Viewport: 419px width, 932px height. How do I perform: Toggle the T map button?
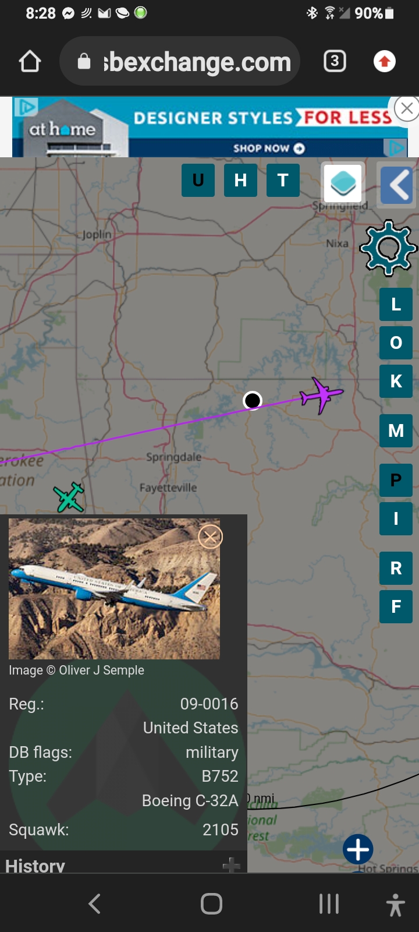(283, 180)
